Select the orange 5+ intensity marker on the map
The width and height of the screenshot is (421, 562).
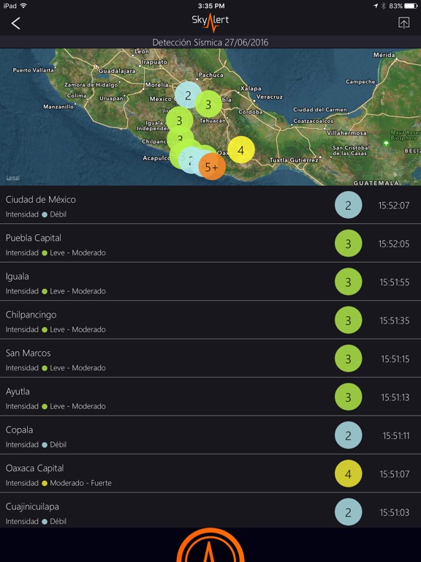tap(212, 167)
